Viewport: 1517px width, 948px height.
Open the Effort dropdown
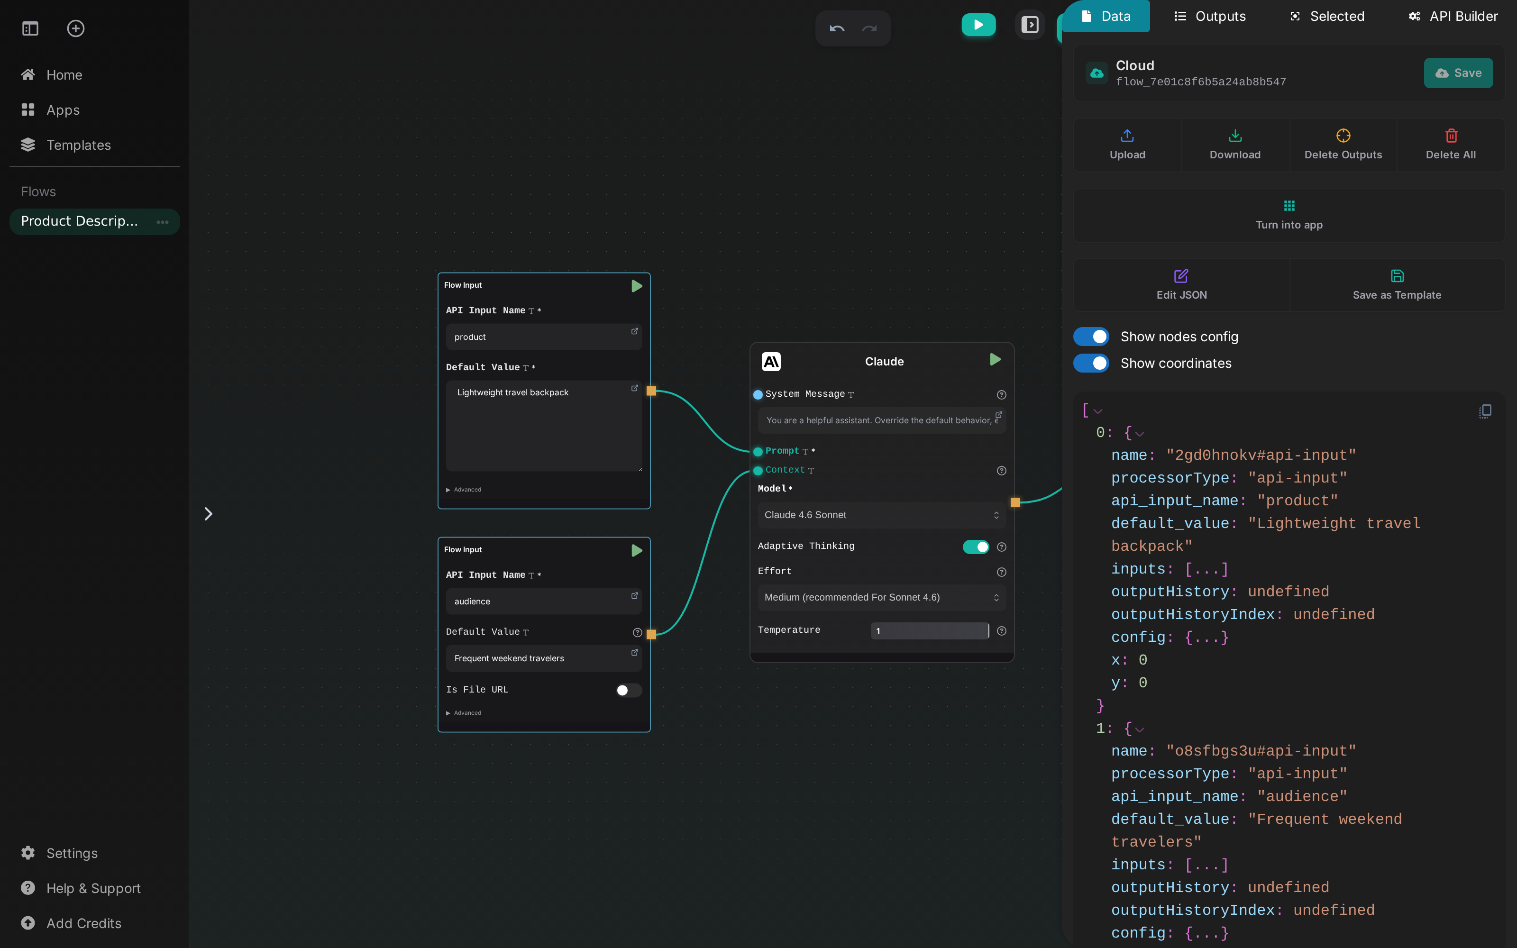pyautogui.click(x=881, y=598)
